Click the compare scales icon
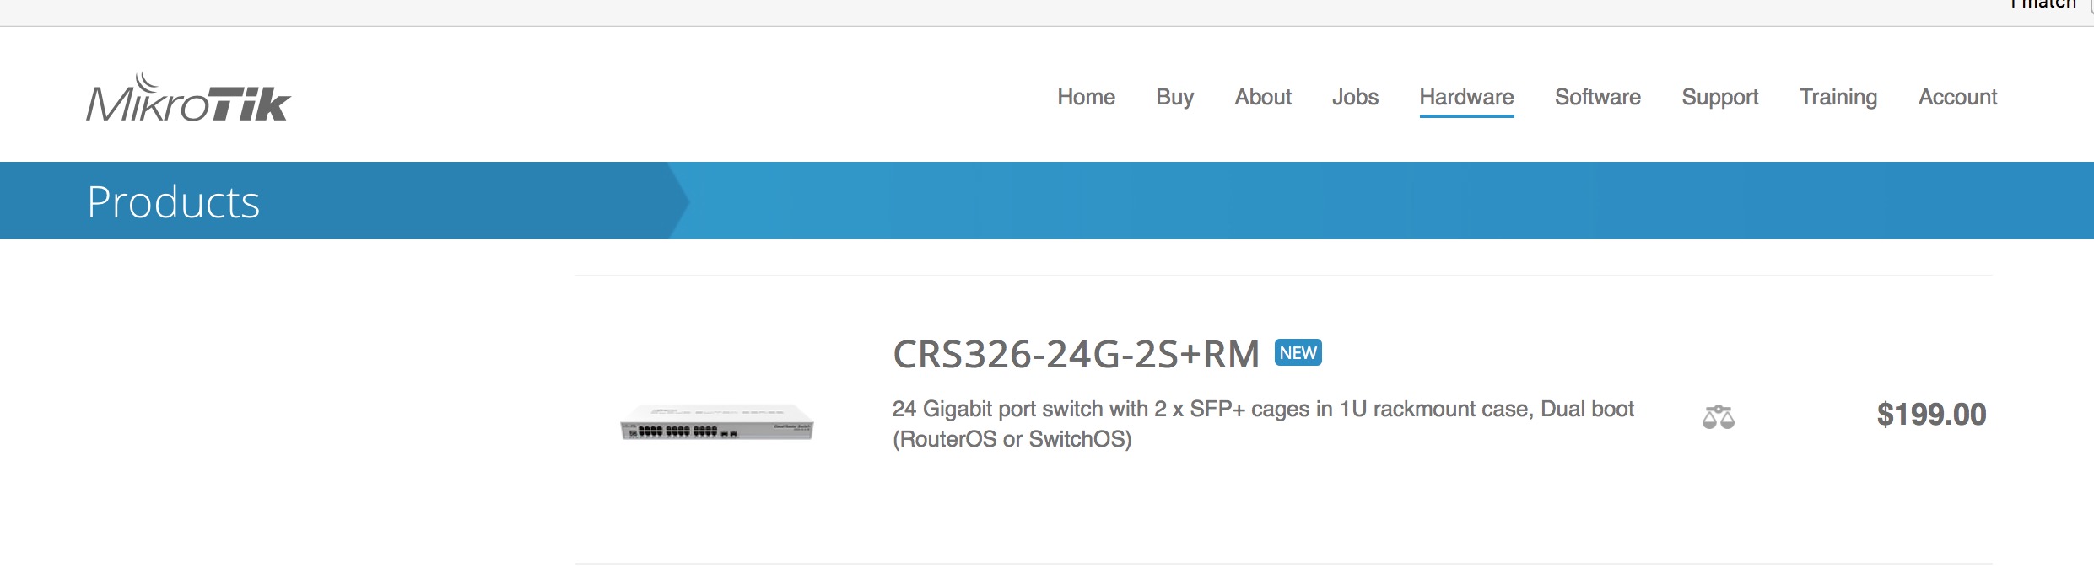Viewport: 2094px width, 568px height. coord(1718,417)
